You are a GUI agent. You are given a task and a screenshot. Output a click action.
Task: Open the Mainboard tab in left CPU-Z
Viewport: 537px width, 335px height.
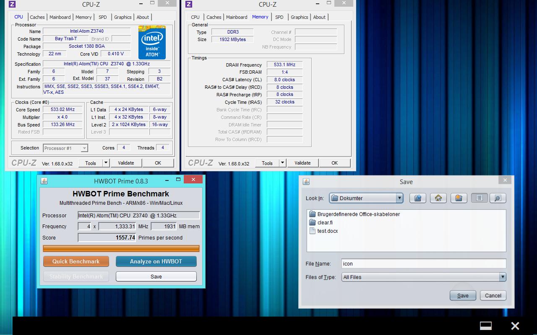coord(60,17)
